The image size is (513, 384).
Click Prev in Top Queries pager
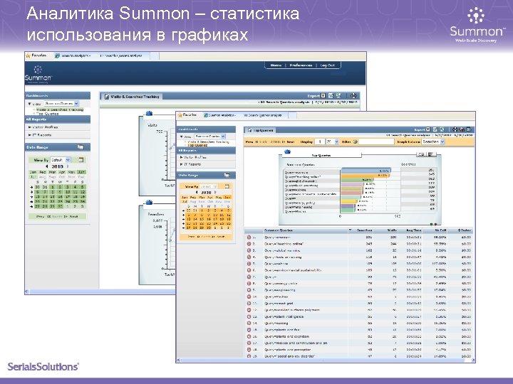click(x=249, y=142)
